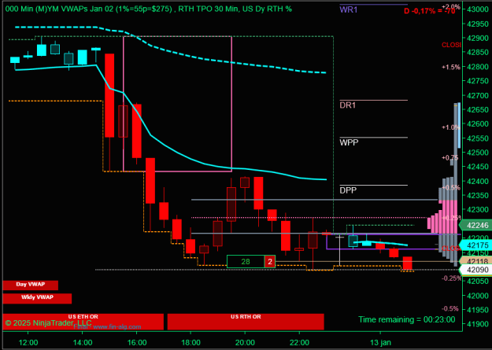
Task: Click the 43000 price axis label
Action: coord(478,9)
